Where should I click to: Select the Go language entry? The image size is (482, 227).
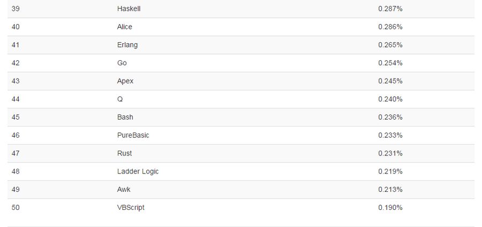[x=122, y=63]
